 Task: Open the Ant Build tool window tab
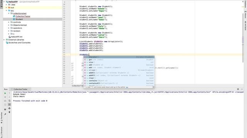tap(245, 26)
